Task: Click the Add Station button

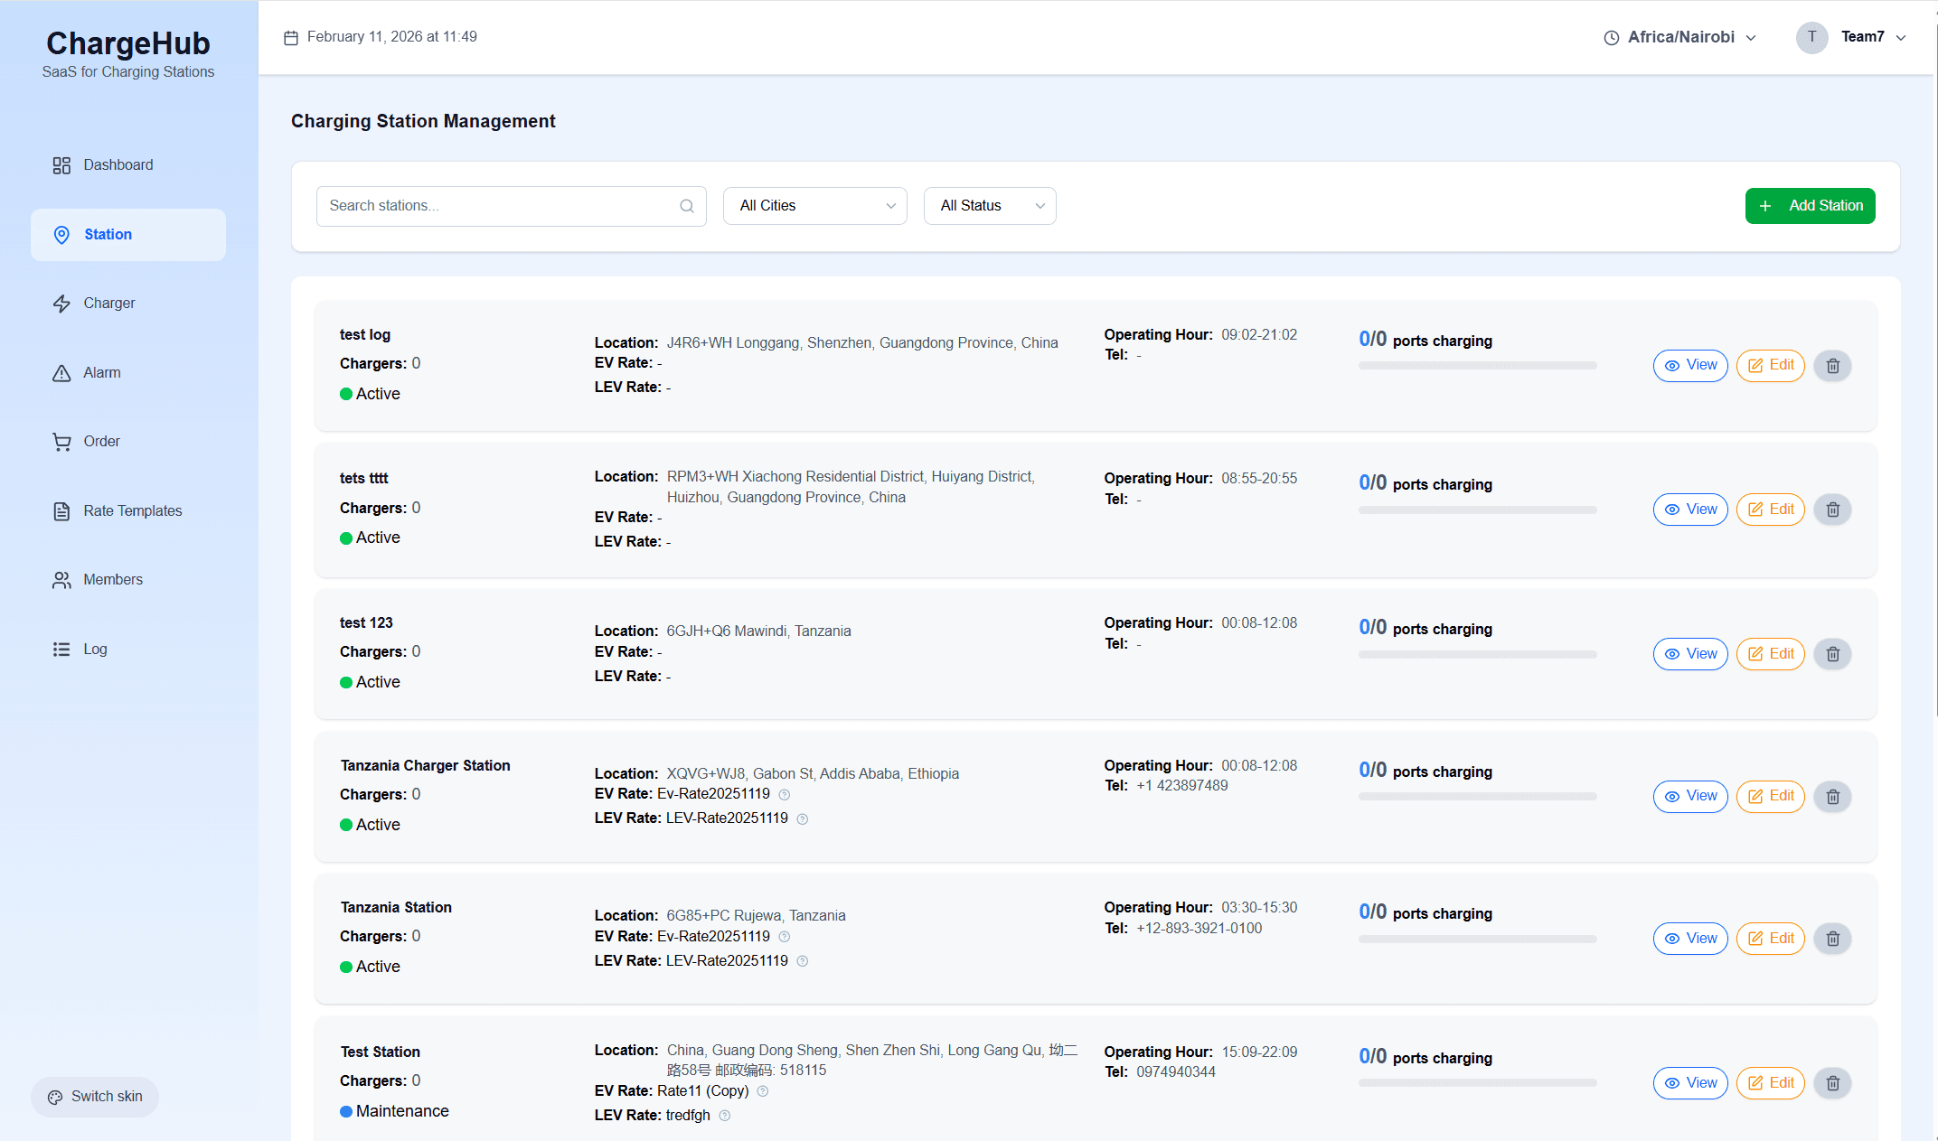Action: (x=1810, y=206)
